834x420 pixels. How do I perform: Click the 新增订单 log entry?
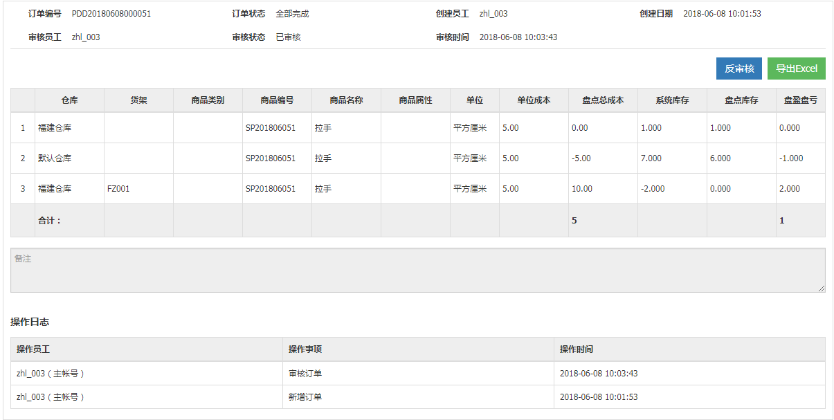305,397
